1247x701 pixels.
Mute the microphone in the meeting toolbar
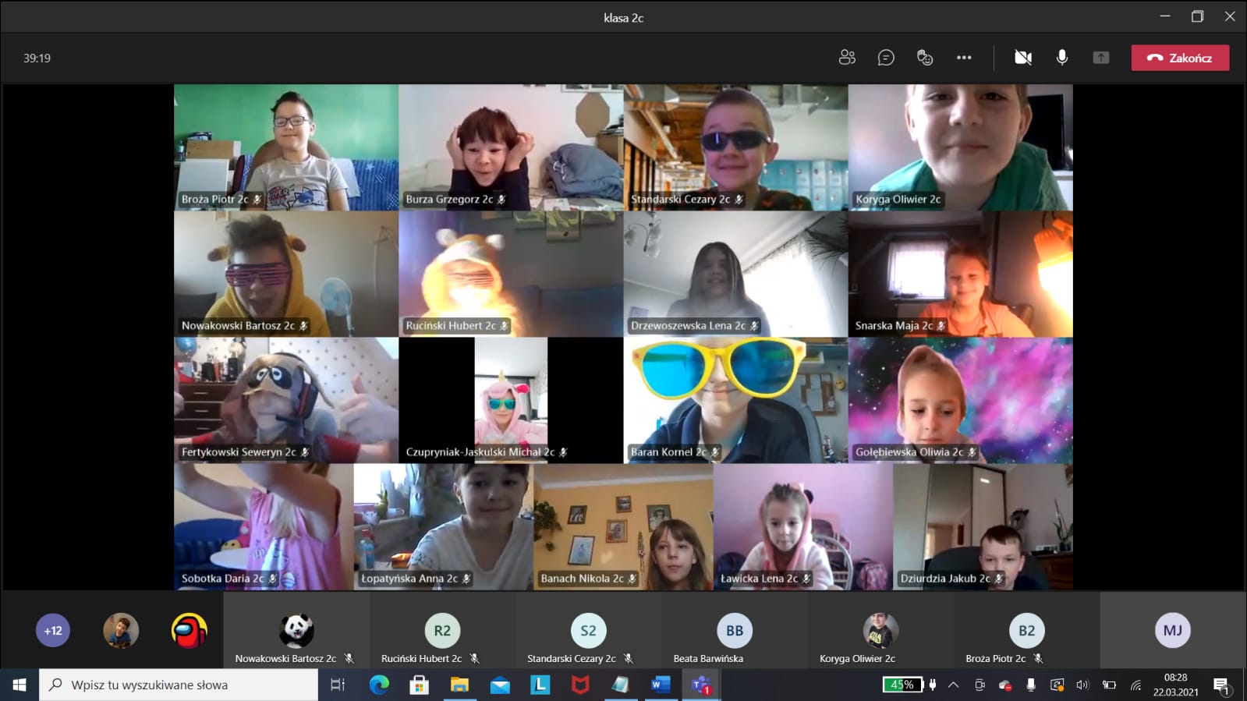[1062, 58]
